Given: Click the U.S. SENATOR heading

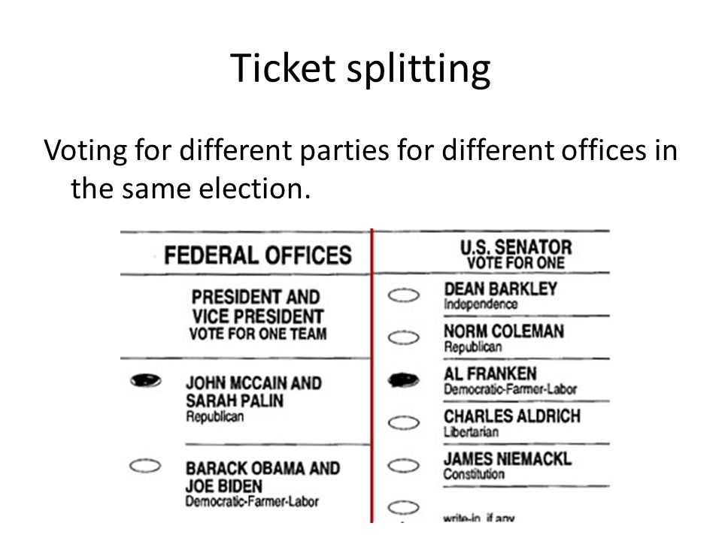Looking at the screenshot, I should coord(516,247).
